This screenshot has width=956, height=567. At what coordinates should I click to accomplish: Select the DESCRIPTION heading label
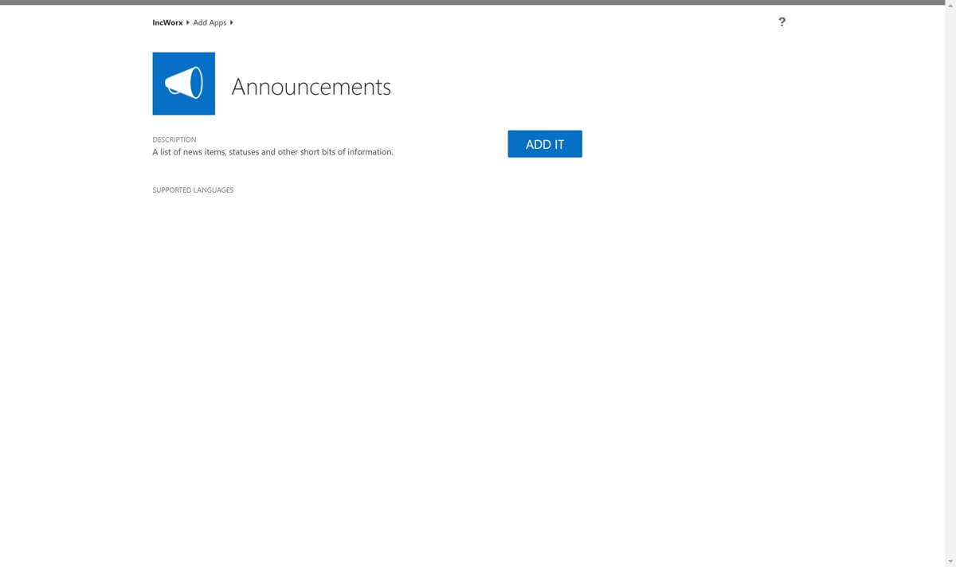(174, 139)
